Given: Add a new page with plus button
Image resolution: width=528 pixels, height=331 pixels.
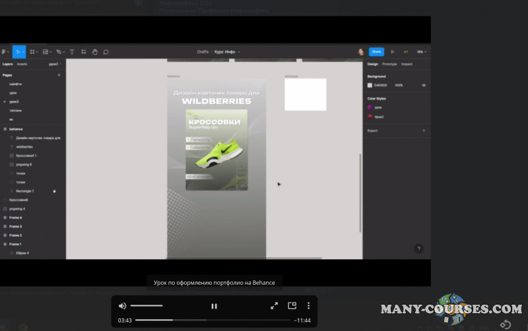Looking at the screenshot, I should click(x=59, y=75).
